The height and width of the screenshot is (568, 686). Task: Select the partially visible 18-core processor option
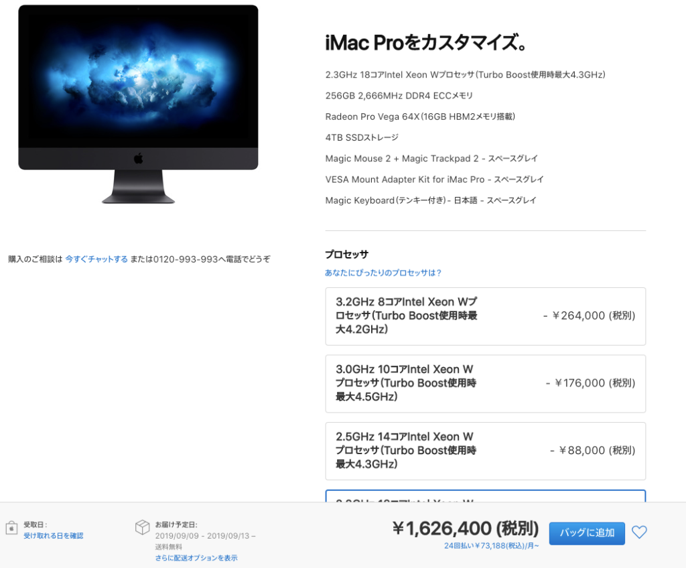[485, 496]
